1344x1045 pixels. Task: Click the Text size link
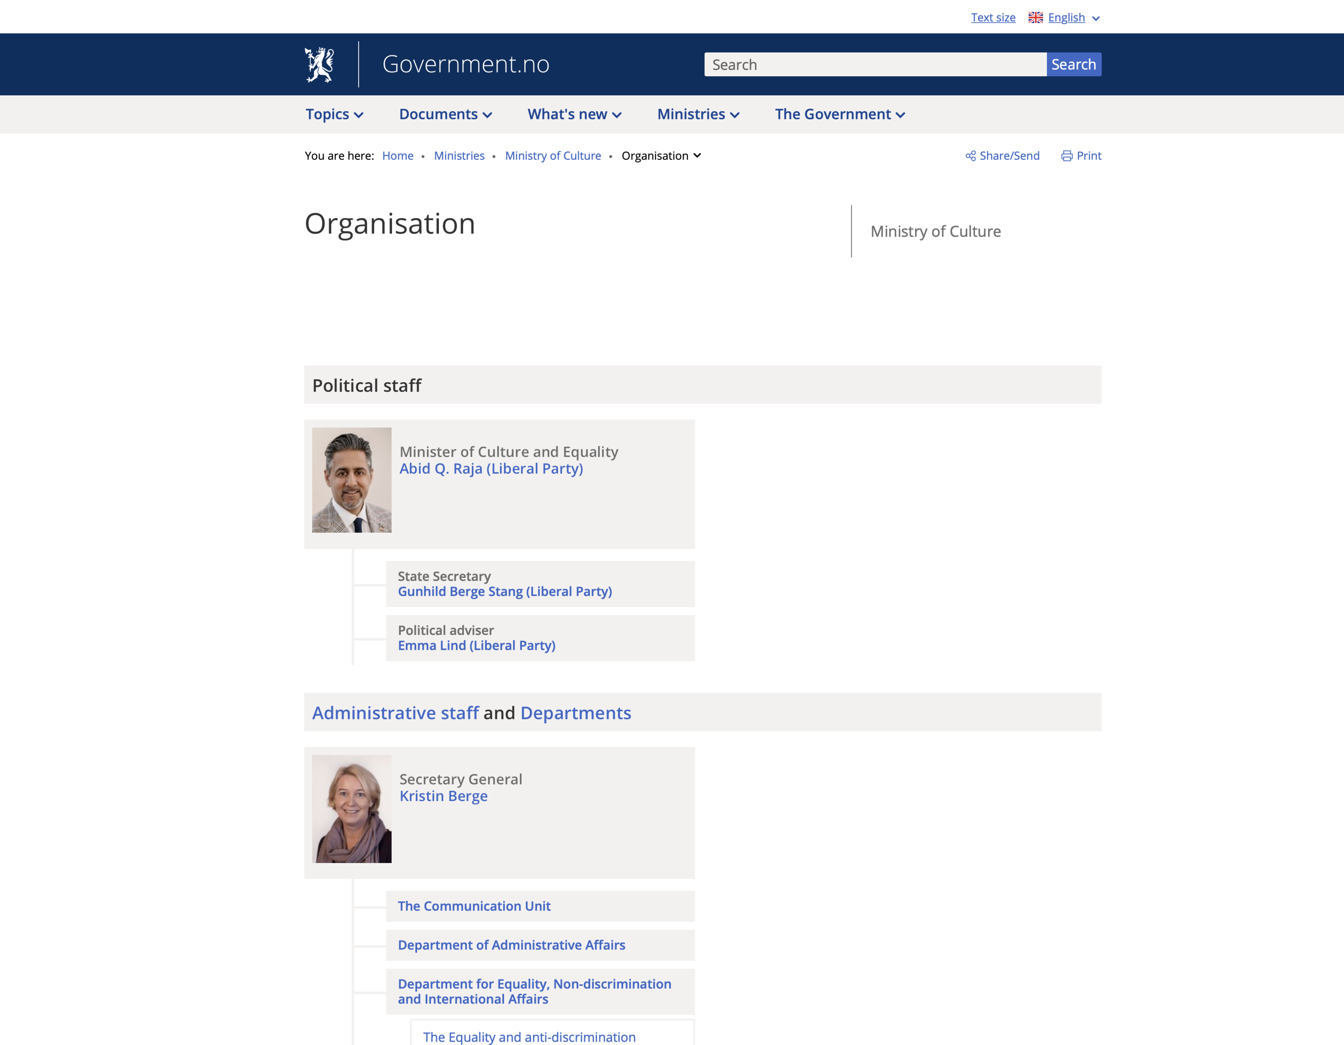pyautogui.click(x=993, y=17)
